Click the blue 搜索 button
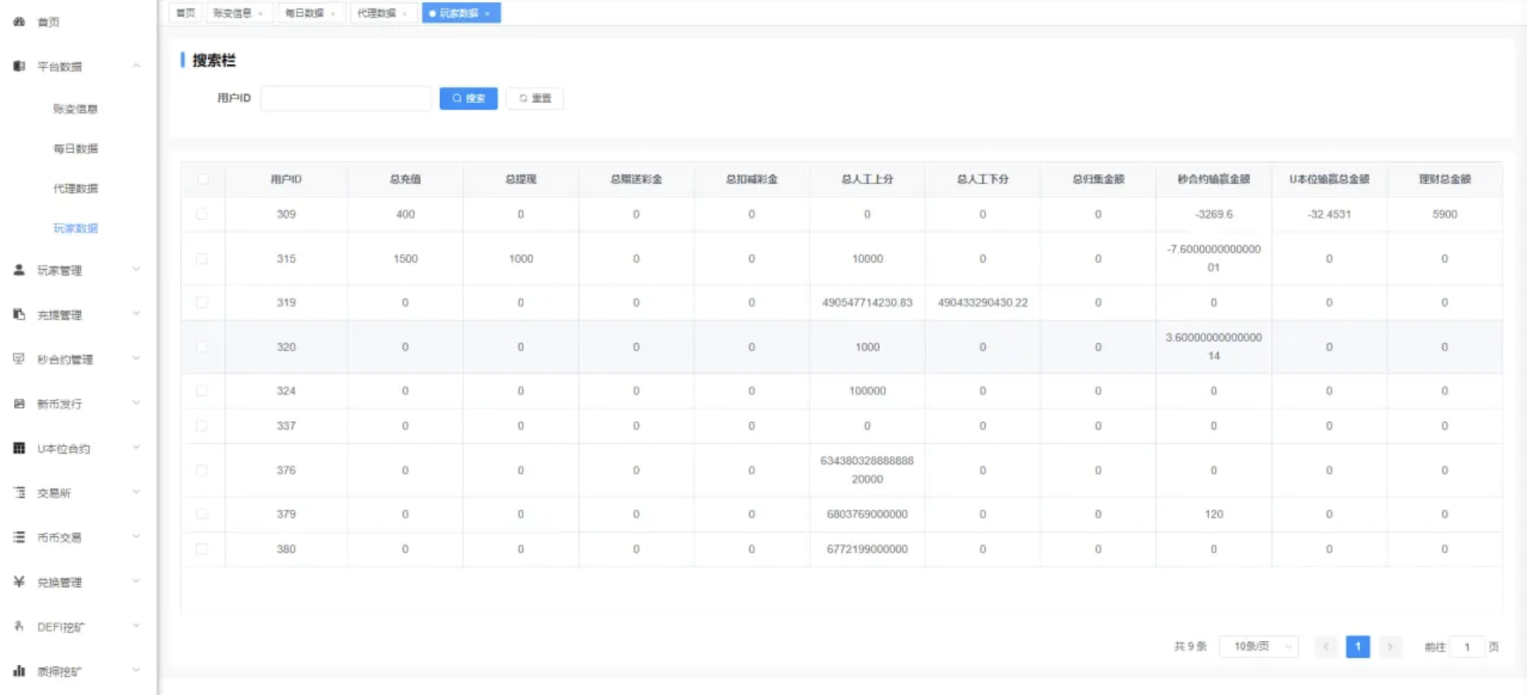 pyautogui.click(x=468, y=99)
